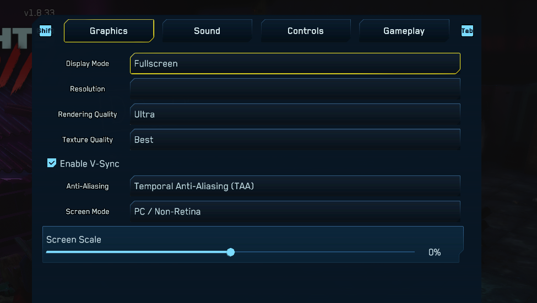
Task: Click the Tab key hint icon
Action: click(467, 31)
